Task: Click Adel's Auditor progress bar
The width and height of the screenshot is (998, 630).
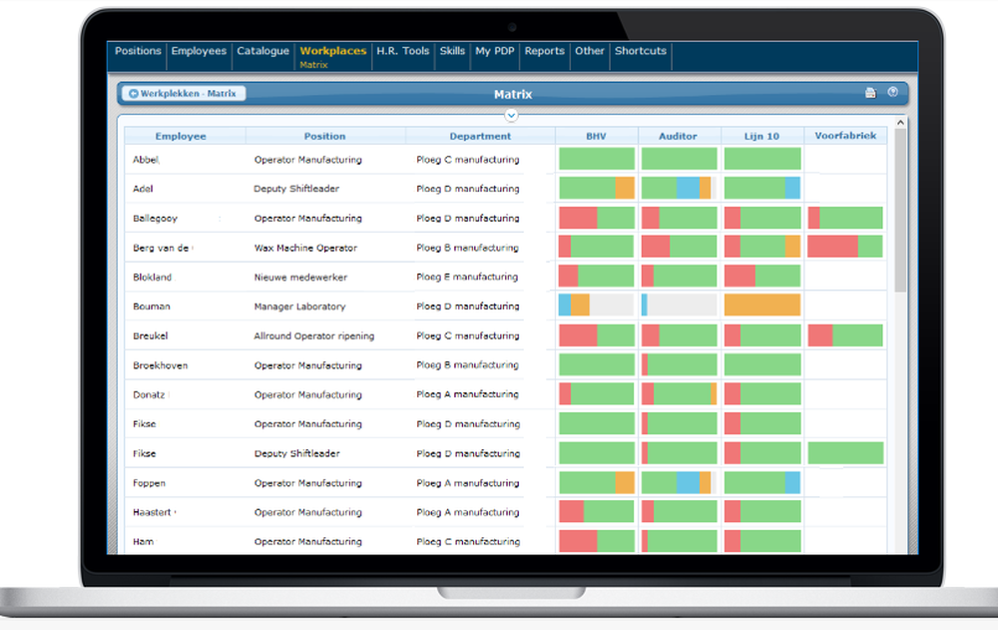Action: pos(679,188)
